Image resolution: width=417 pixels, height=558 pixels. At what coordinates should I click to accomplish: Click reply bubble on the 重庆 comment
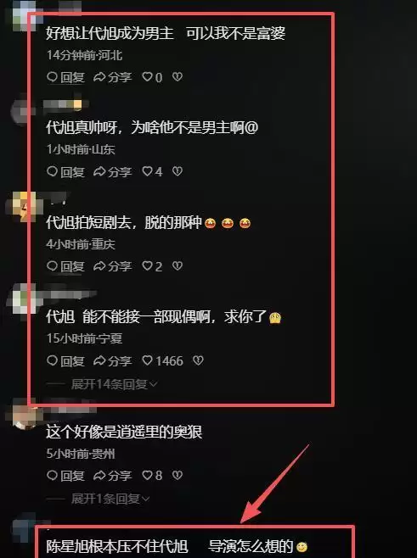pyautogui.click(x=65, y=266)
